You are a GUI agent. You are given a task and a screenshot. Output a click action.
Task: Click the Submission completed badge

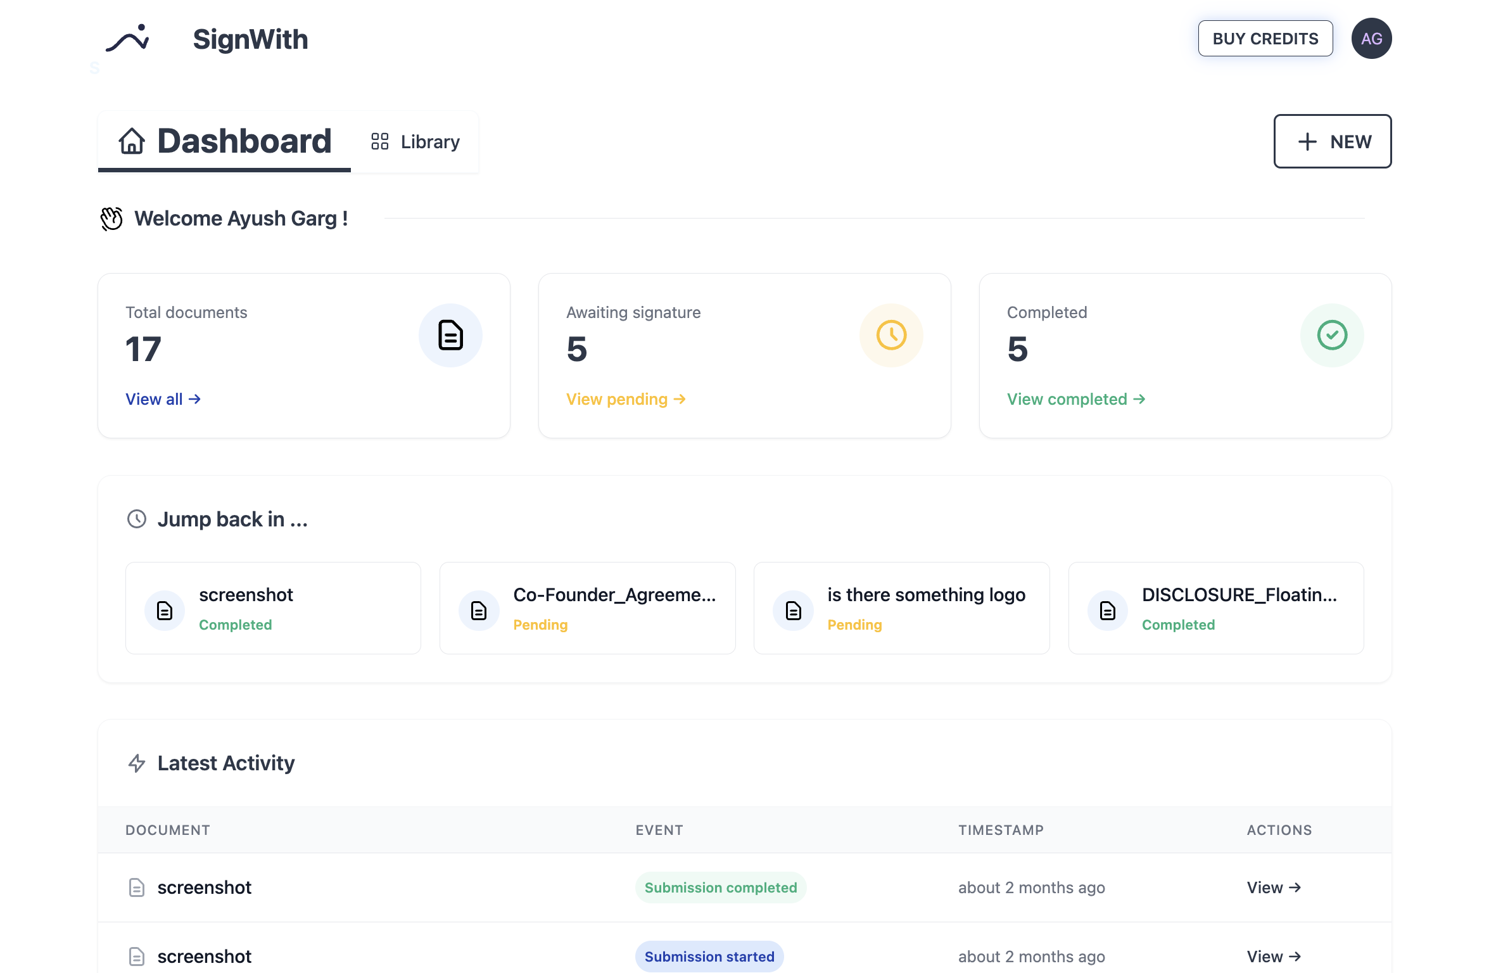(x=721, y=887)
